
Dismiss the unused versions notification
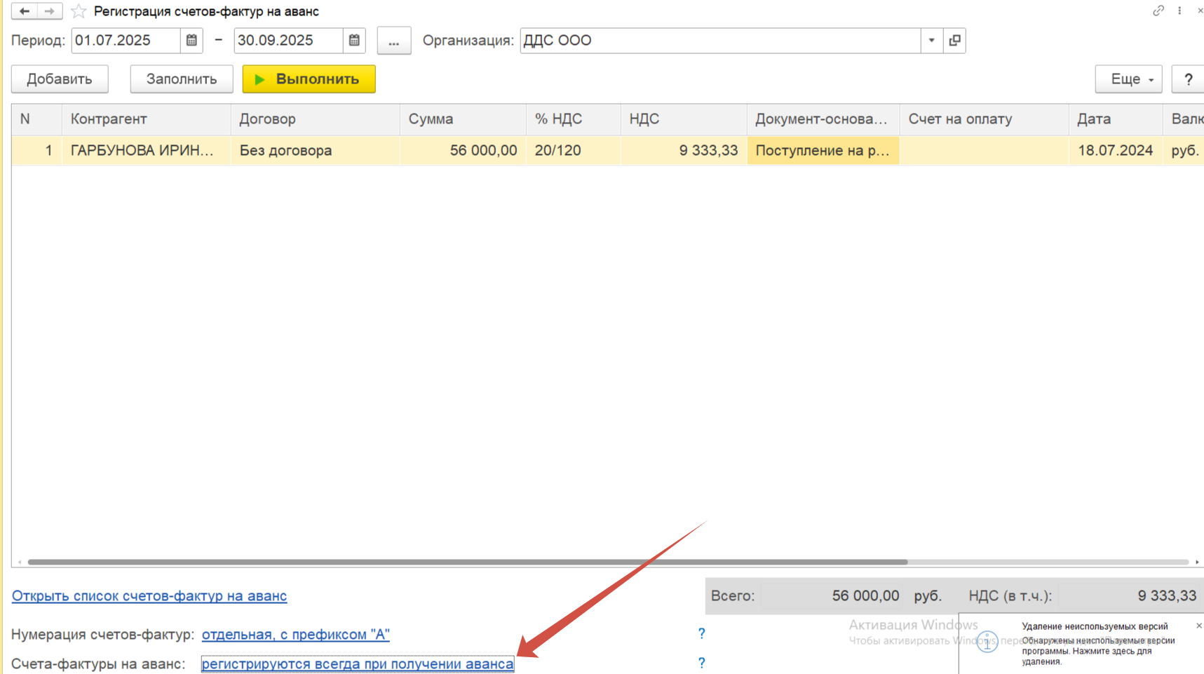[1198, 626]
